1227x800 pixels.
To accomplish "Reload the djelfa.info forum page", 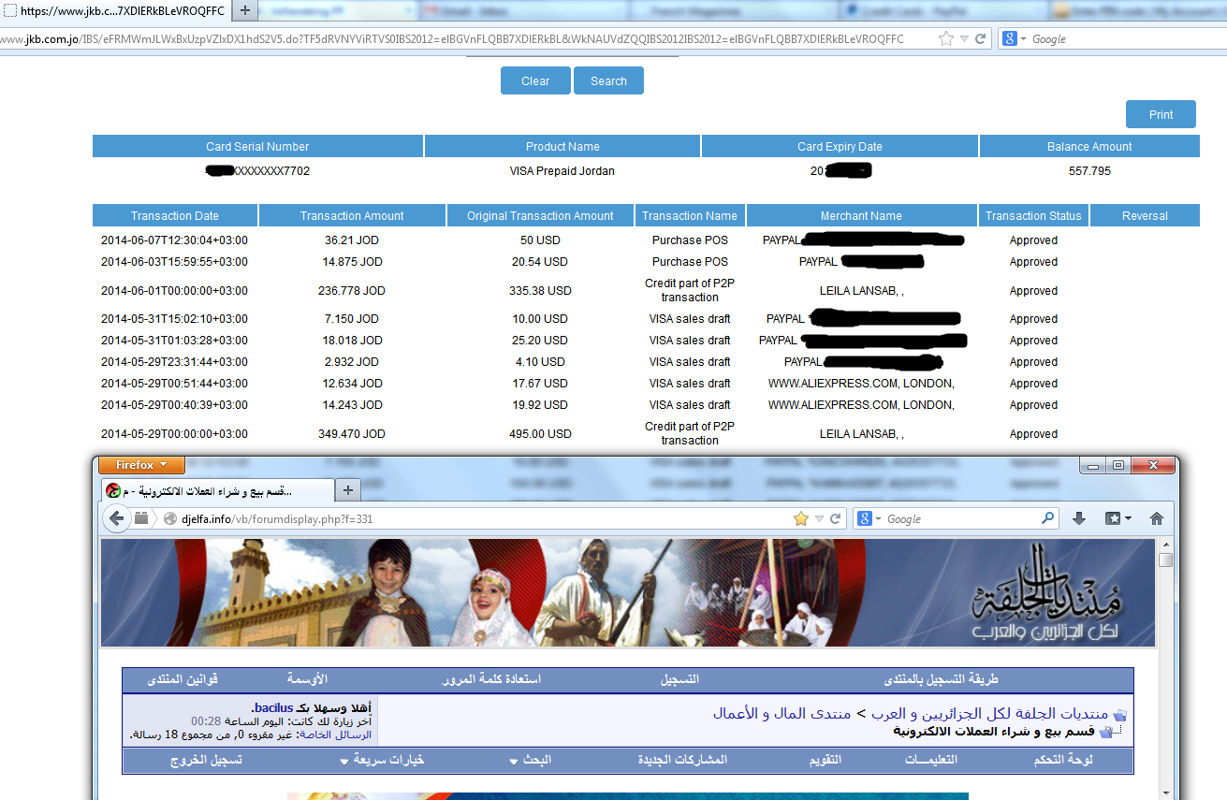I will pos(836,518).
